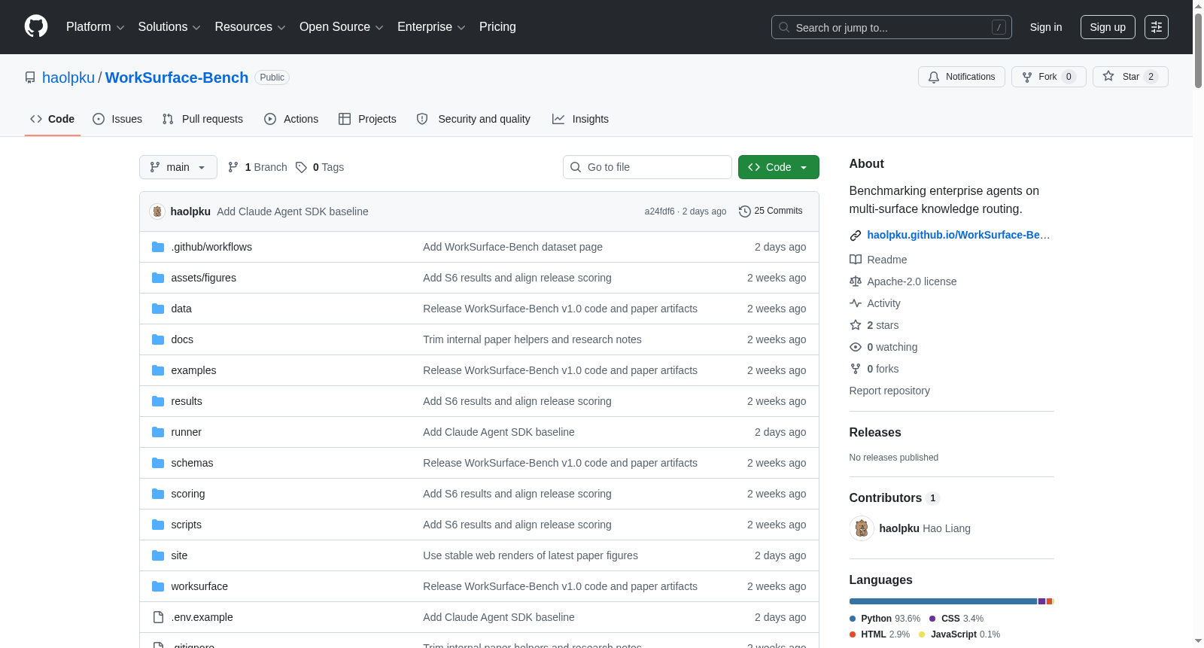Click the star icon beside 2 stars
Viewport: 1204px width, 648px height.
pyautogui.click(x=856, y=325)
